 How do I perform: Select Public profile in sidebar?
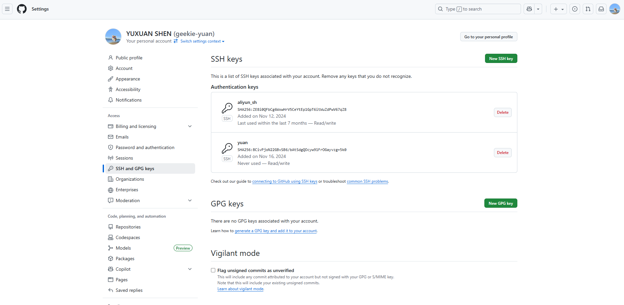[129, 58]
